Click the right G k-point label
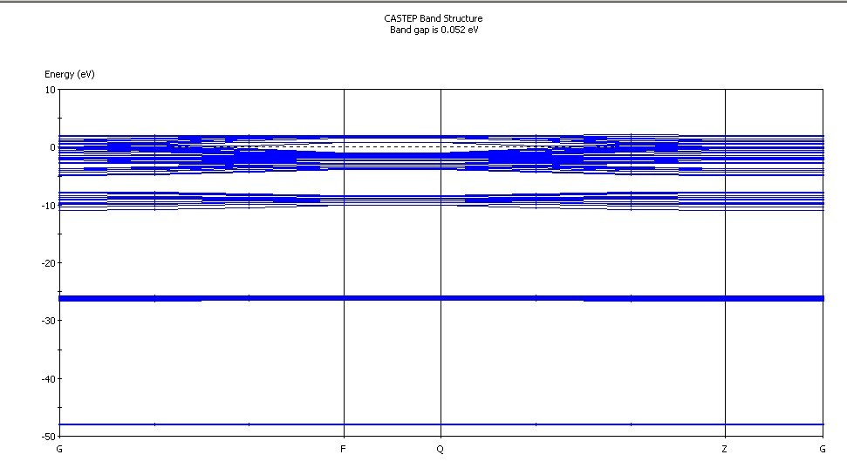 823,449
